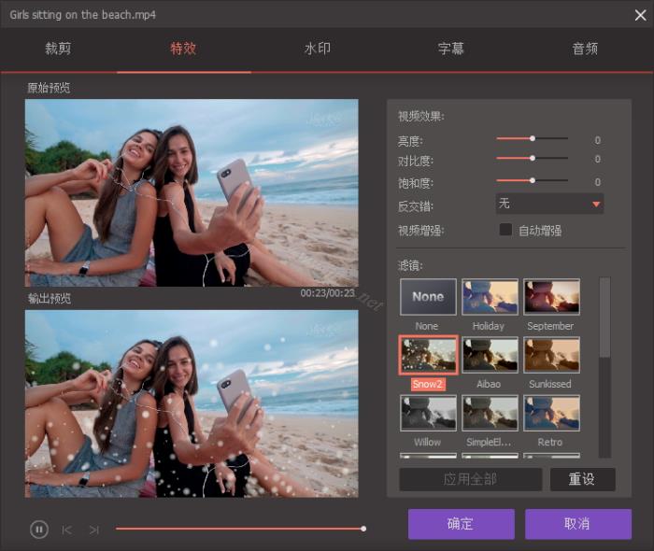Click the 输出预览 video frame

[192, 403]
